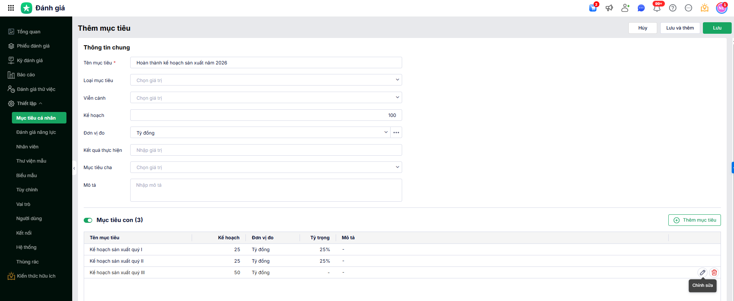Screen dimensions: 734x301
Task: Click the shopping cart icon in header
Action: click(593, 8)
